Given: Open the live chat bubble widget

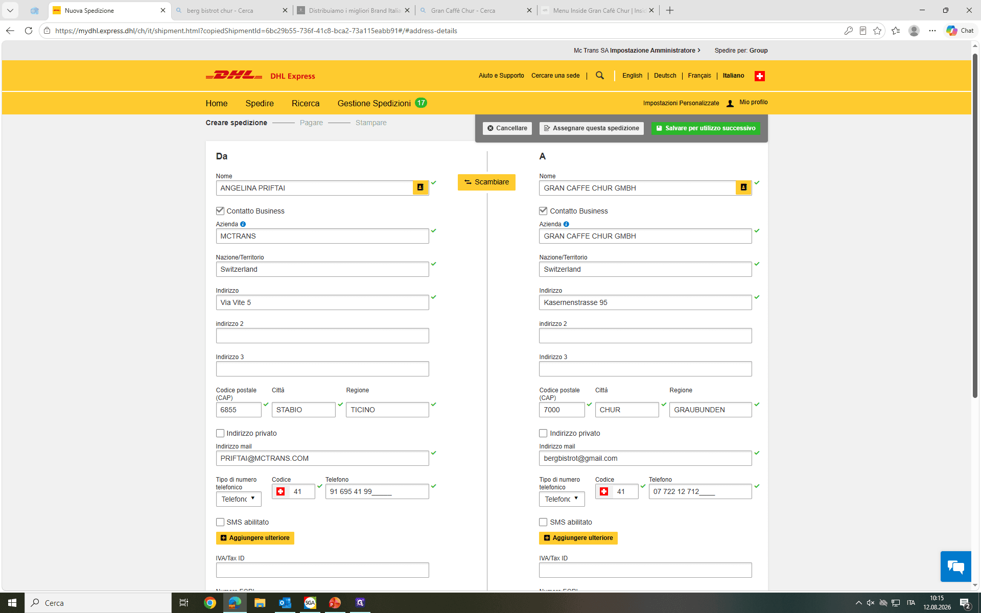Looking at the screenshot, I should 955,567.
